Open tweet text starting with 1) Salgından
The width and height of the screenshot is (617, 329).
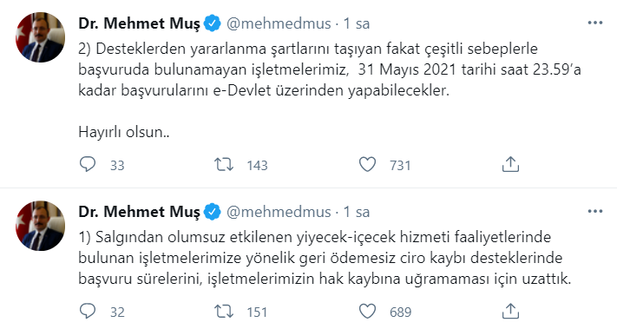tap(325, 258)
